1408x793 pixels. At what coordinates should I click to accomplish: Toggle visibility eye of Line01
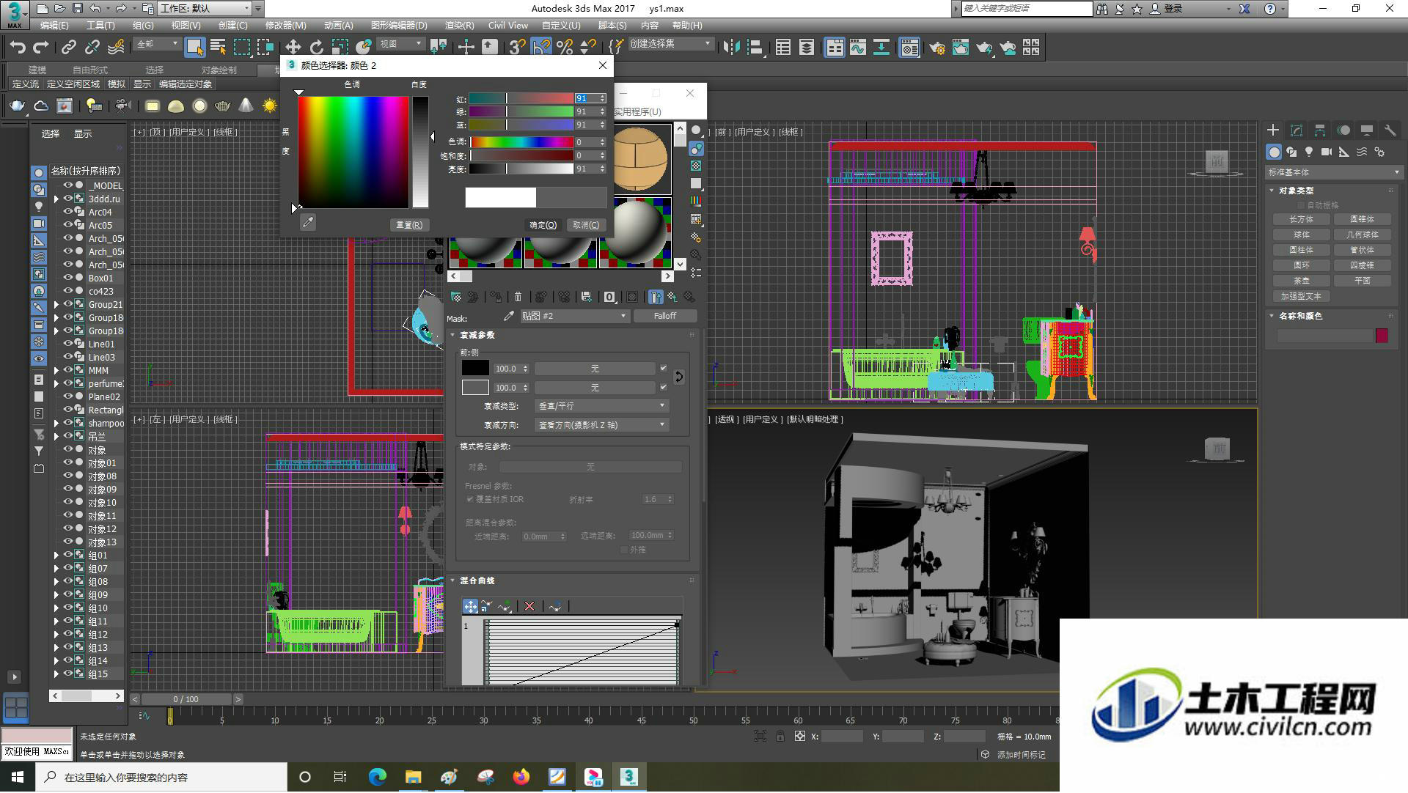pyautogui.click(x=67, y=344)
